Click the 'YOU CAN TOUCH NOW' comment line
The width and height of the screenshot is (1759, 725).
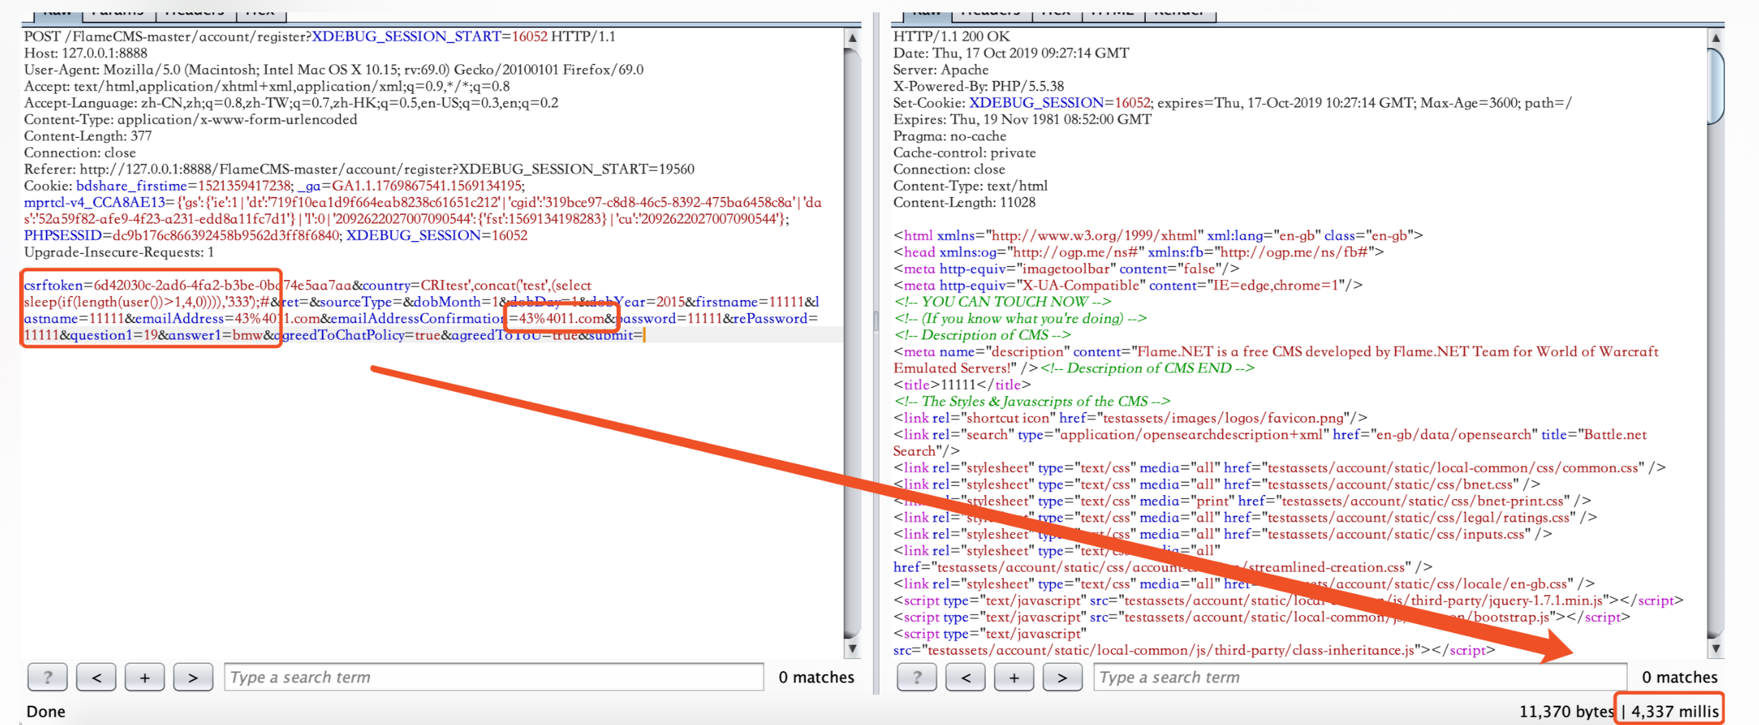pyautogui.click(x=1002, y=301)
